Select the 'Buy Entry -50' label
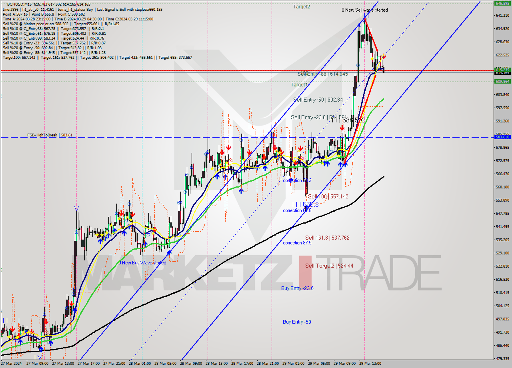512x368 pixels. tap(297, 322)
